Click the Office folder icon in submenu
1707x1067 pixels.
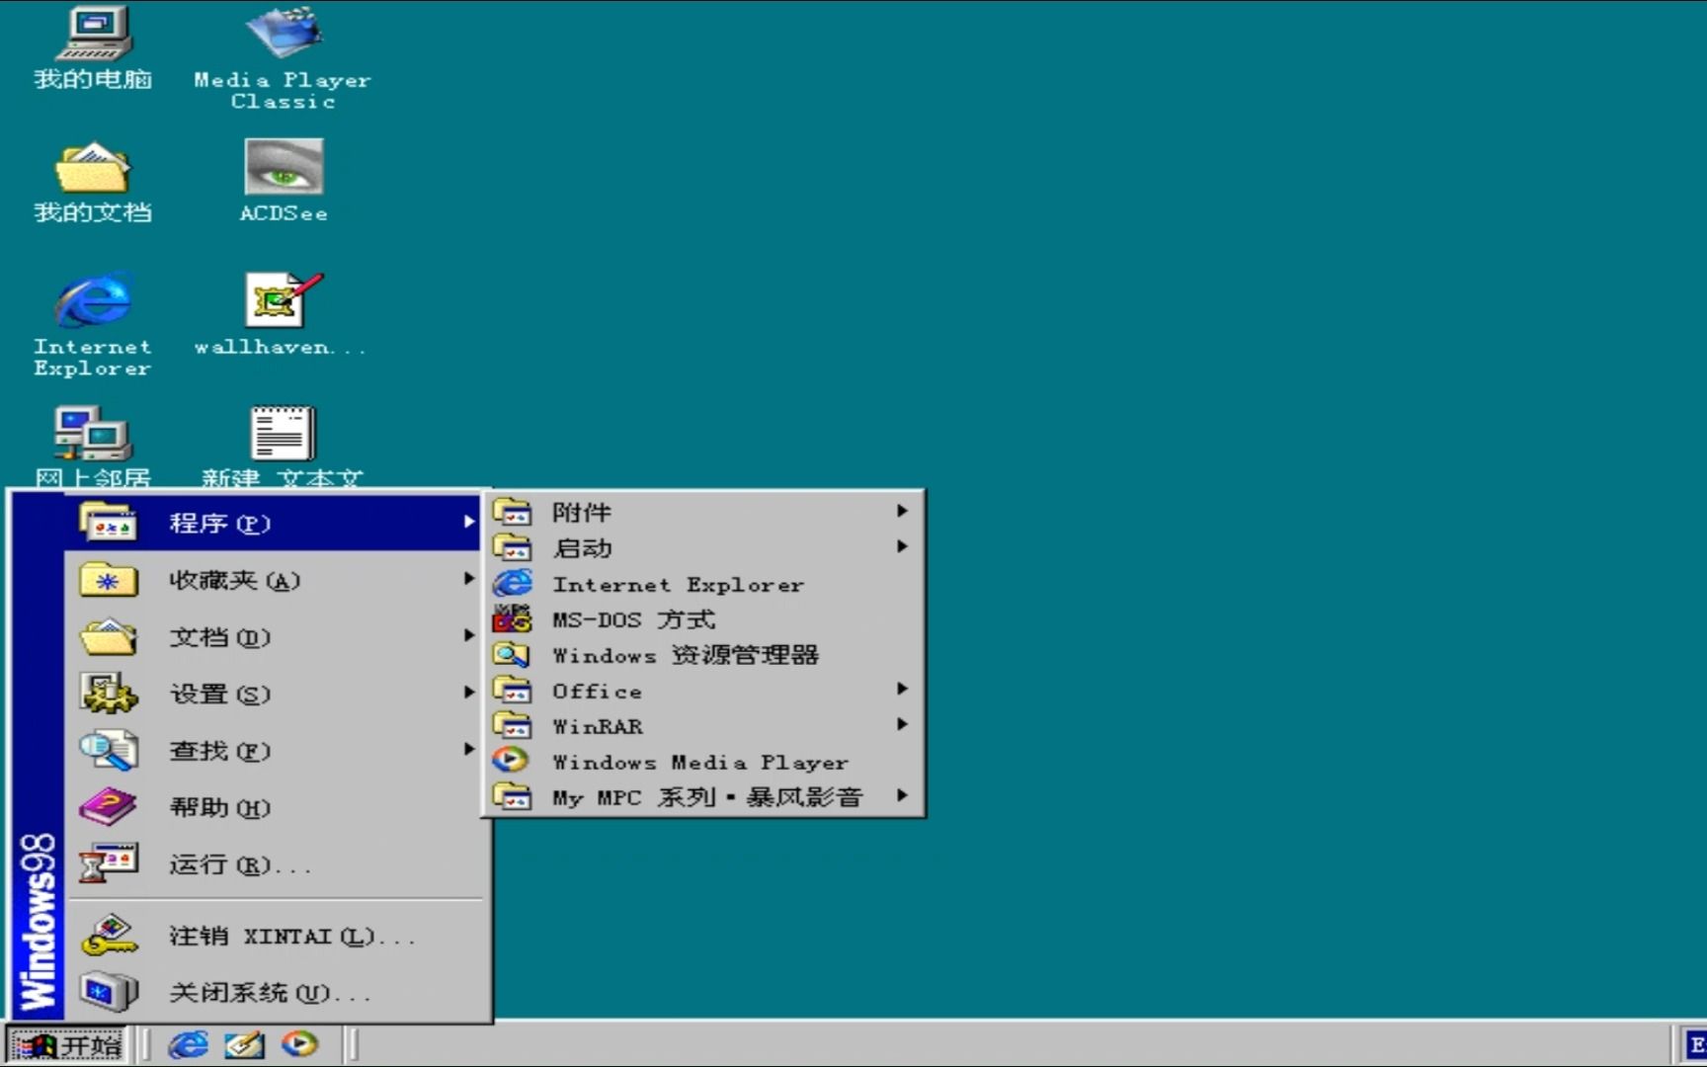pyautogui.click(x=512, y=690)
